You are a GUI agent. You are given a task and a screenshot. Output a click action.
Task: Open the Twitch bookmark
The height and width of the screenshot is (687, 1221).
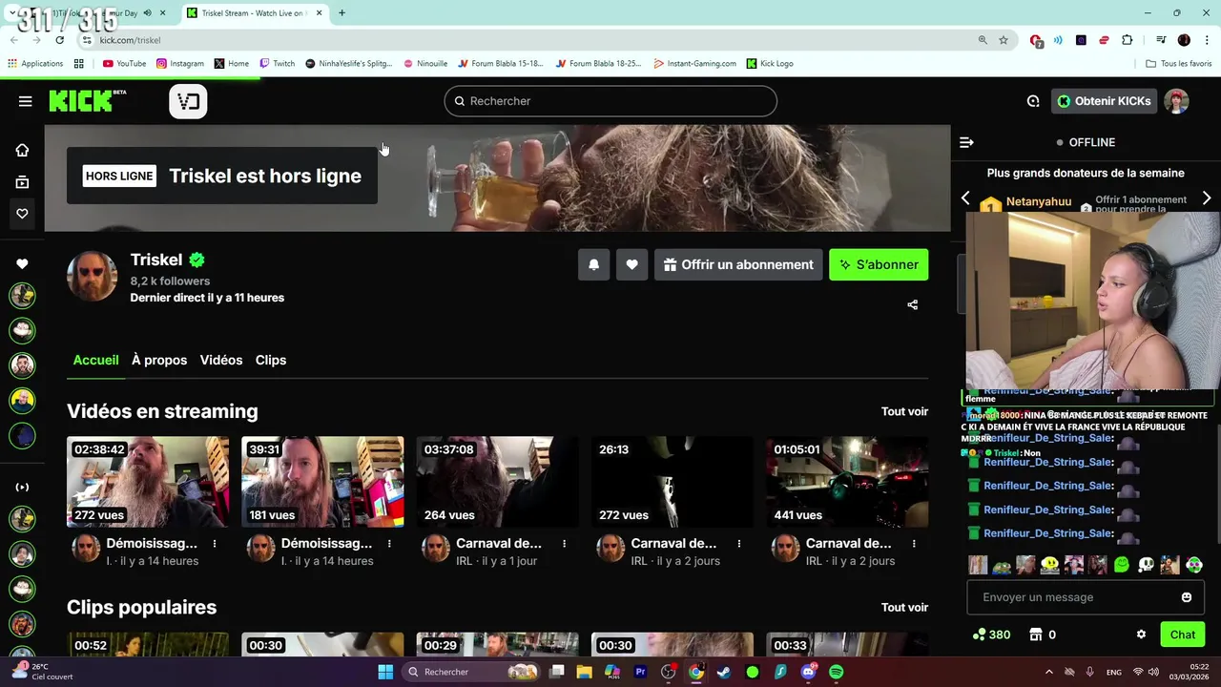tap(277, 63)
